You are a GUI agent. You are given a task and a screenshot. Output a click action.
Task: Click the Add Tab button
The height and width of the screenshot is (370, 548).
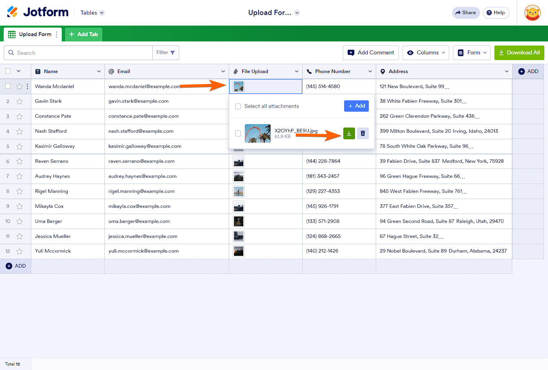[83, 35]
